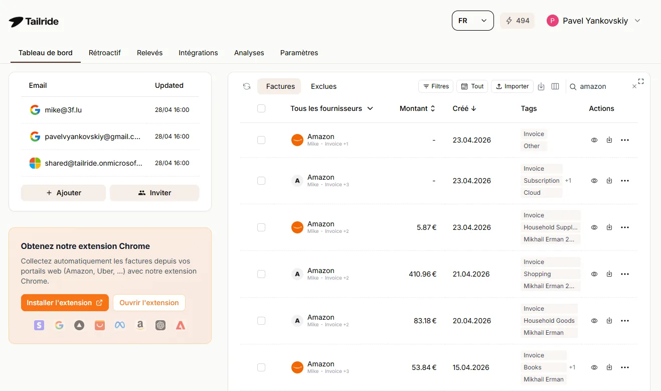This screenshot has width=661, height=391.
Task: Check the select-all checkbox in the table header
Action: tap(261, 108)
